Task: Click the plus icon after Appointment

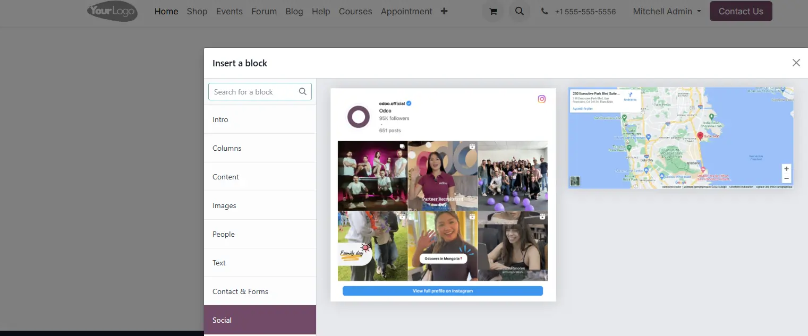Action: tap(444, 11)
